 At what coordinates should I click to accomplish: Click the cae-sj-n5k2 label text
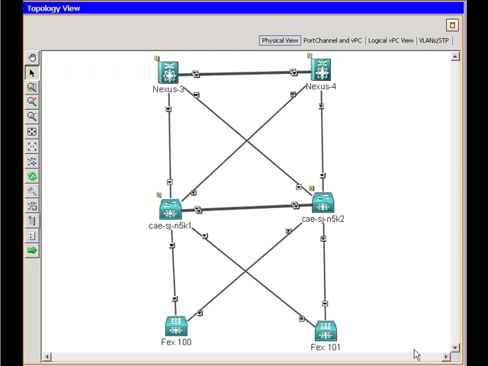[x=323, y=219]
